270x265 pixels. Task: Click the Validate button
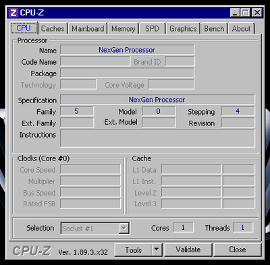(188, 249)
